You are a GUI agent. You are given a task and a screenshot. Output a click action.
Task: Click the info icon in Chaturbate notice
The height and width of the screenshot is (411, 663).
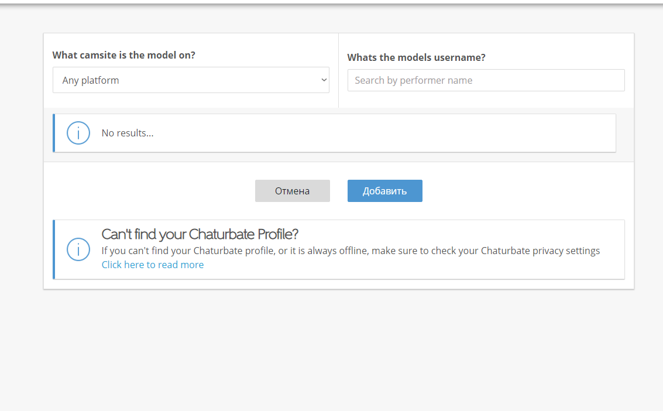78,249
